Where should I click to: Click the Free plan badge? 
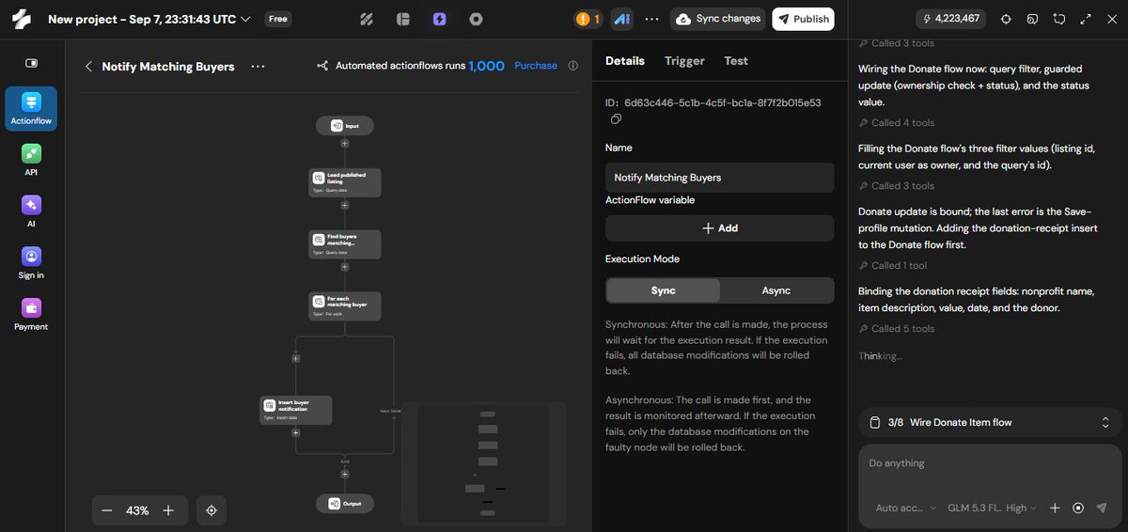(x=277, y=19)
